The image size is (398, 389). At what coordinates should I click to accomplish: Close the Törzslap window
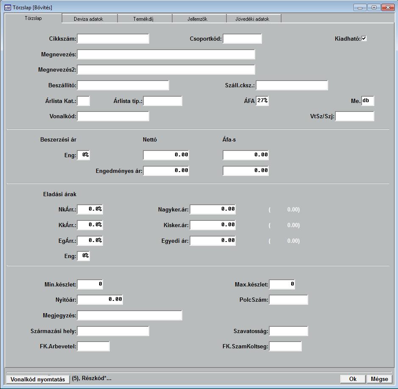point(388,7)
